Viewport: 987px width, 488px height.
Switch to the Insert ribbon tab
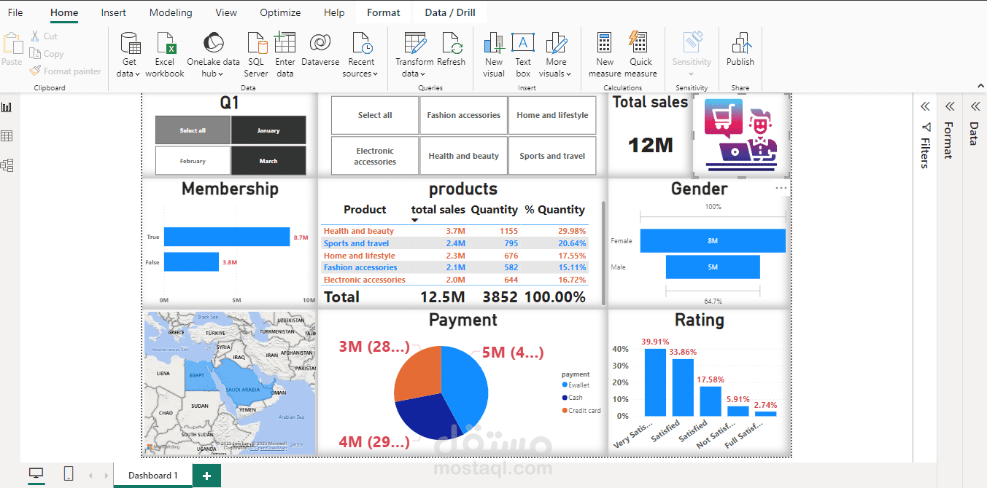[x=113, y=12]
